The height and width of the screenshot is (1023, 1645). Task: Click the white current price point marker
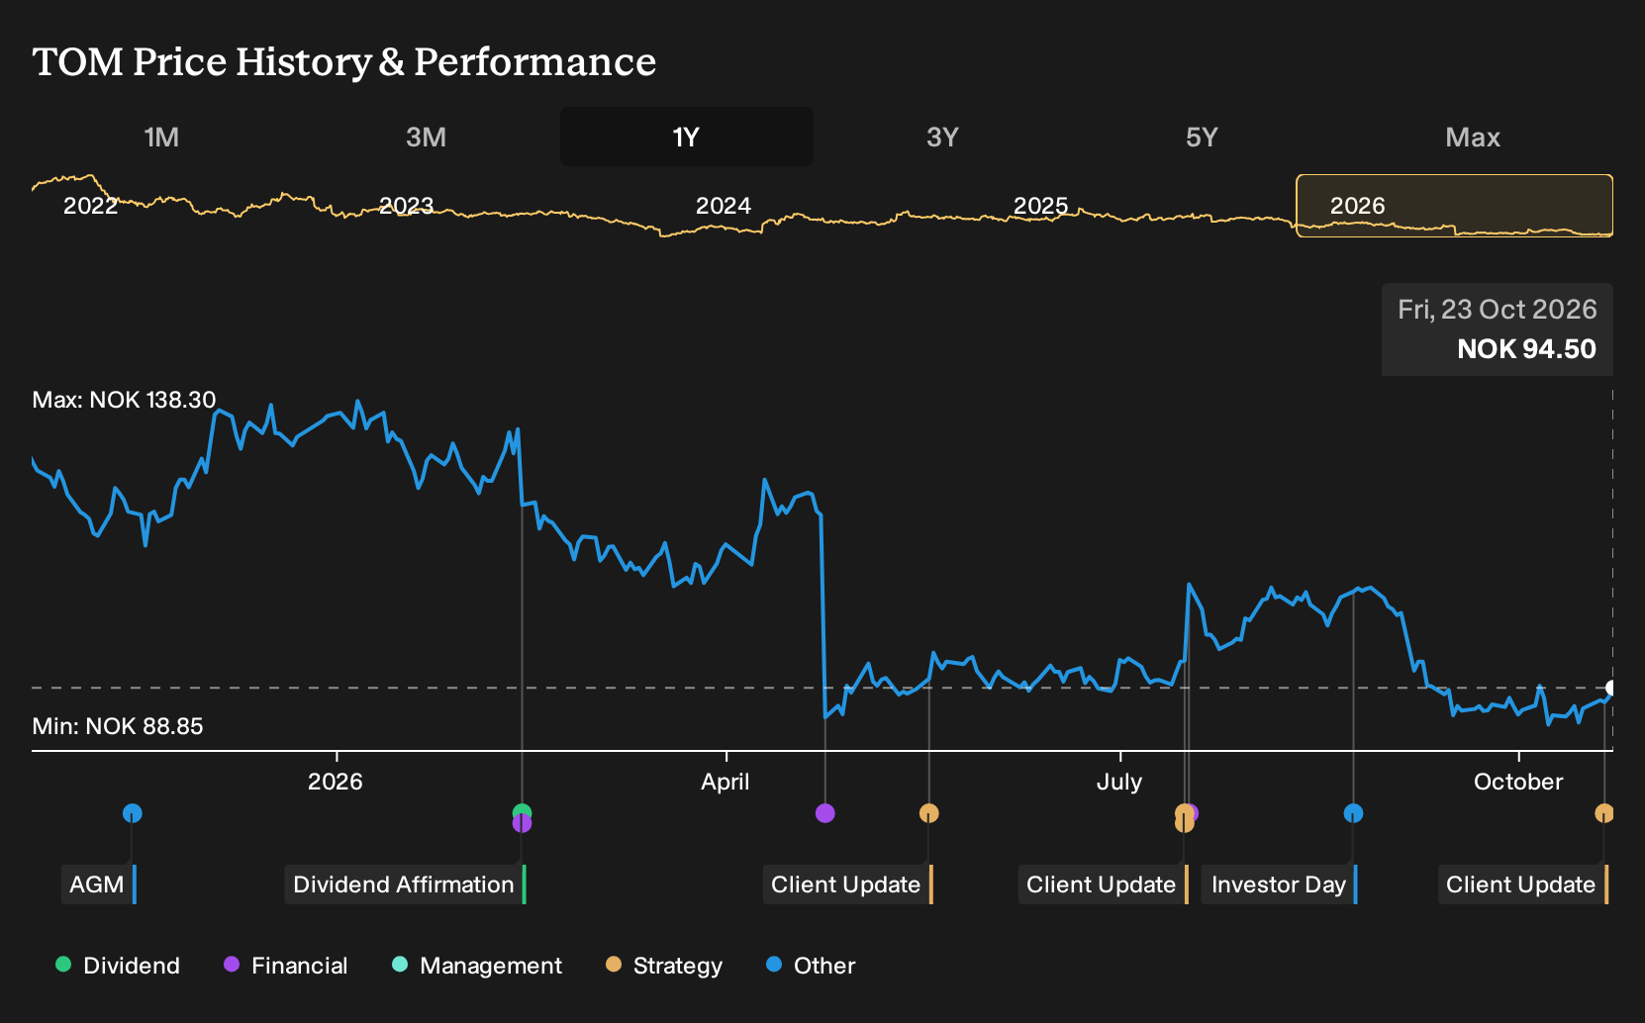(1611, 688)
